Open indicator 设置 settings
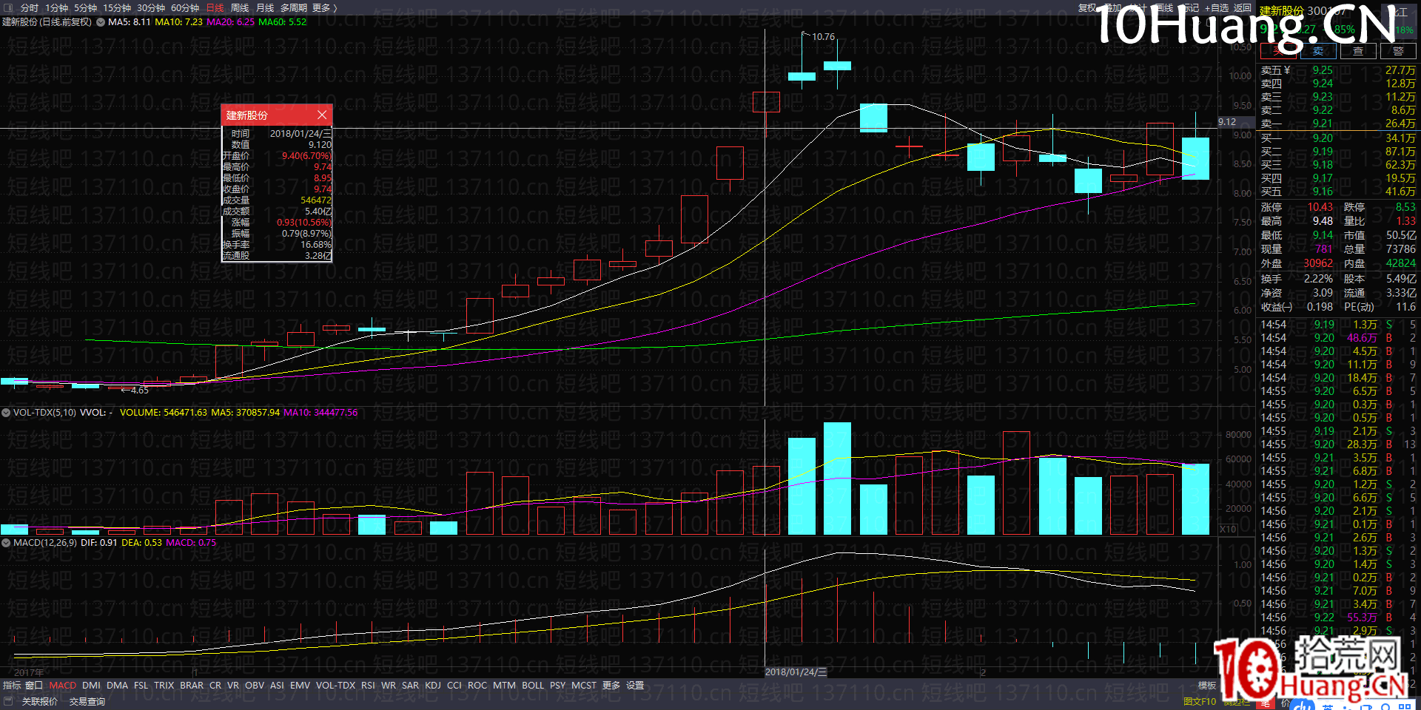The height and width of the screenshot is (710, 1421). 635,686
